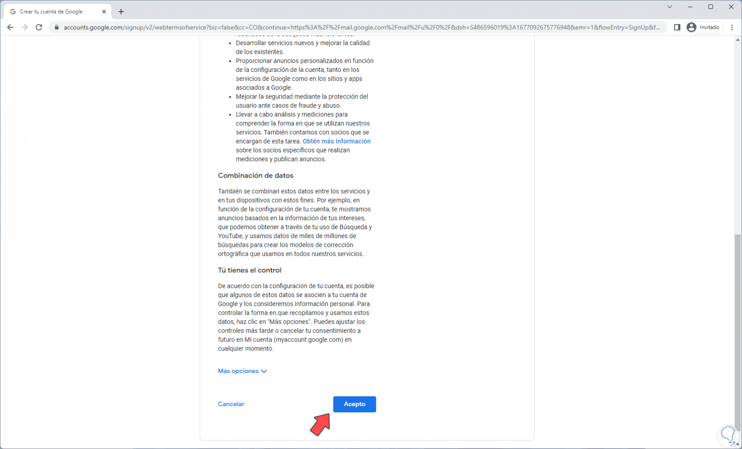
Task: Close the Crear tu cuenta de Google tab
Action: pyautogui.click(x=104, y=12)
